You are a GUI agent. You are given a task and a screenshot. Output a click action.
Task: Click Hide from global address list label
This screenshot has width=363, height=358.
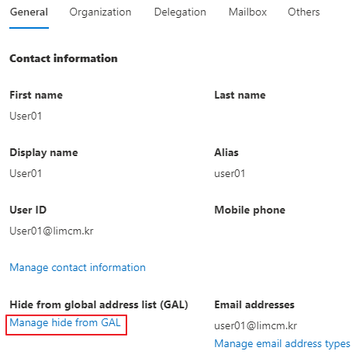tap(99, 305)
